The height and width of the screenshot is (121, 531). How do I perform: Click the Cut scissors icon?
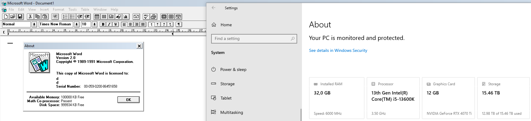point(30,17)
